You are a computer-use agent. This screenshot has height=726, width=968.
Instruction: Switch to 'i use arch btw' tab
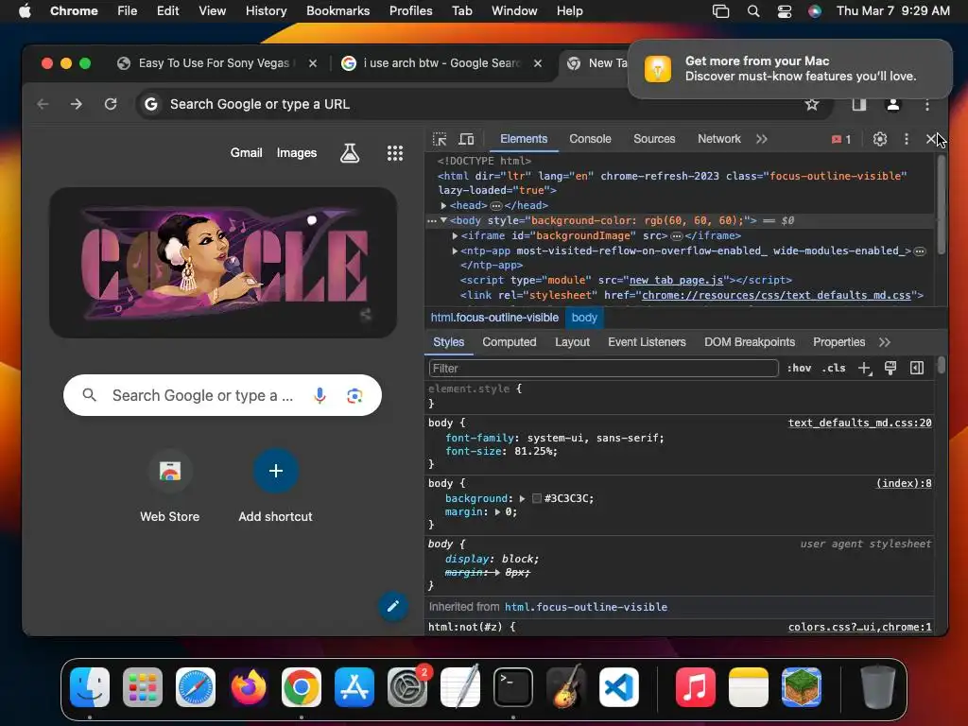[x=441, y=63]
